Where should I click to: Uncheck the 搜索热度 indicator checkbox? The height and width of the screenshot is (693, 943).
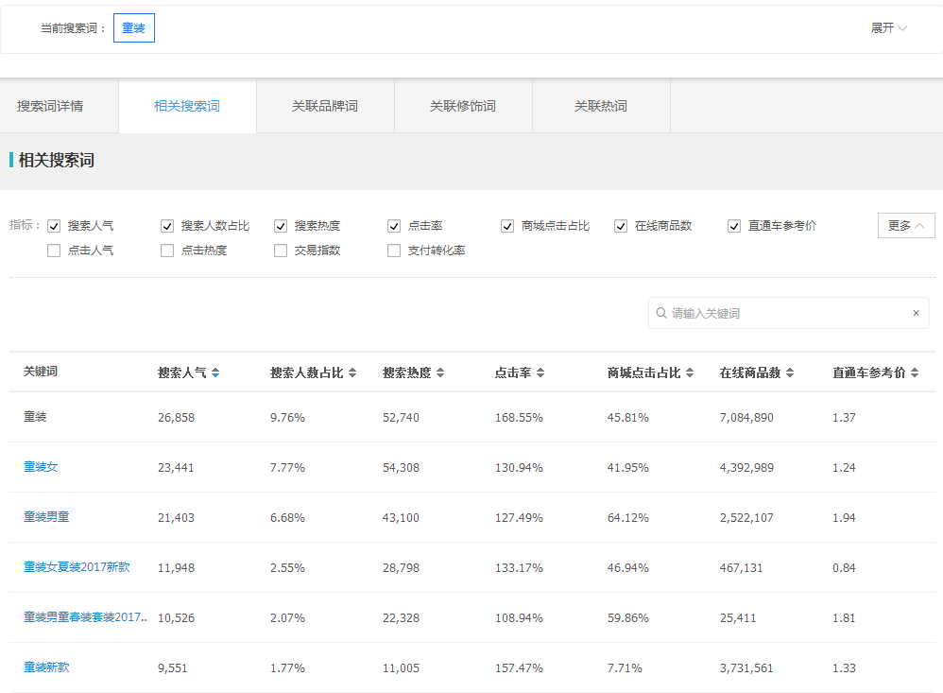click(x=281, y=226)
